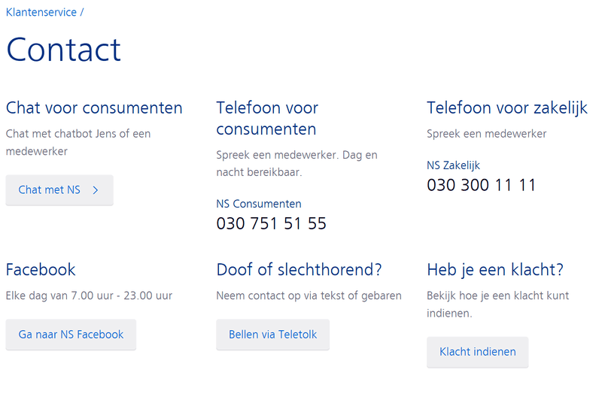Click the NS Consumenten label

(x=258, y=204)
